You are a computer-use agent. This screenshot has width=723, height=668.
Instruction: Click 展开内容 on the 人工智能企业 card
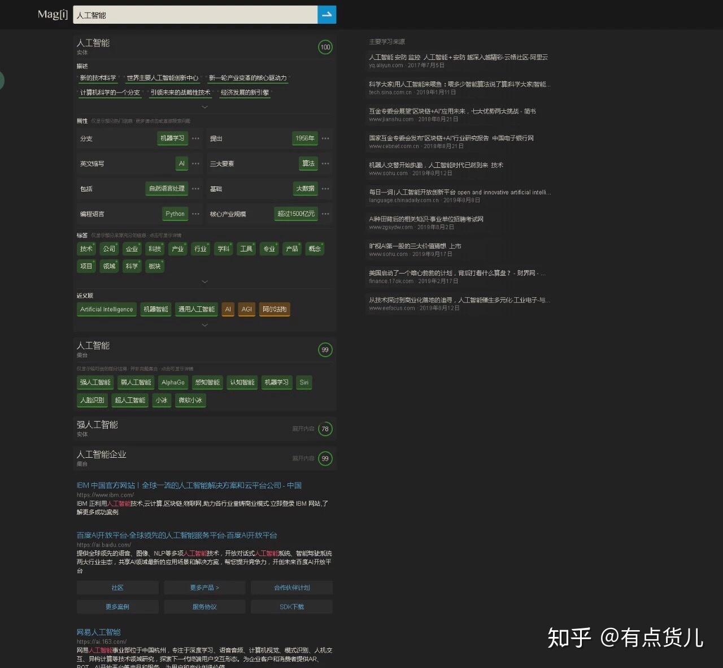coord(304,458)
